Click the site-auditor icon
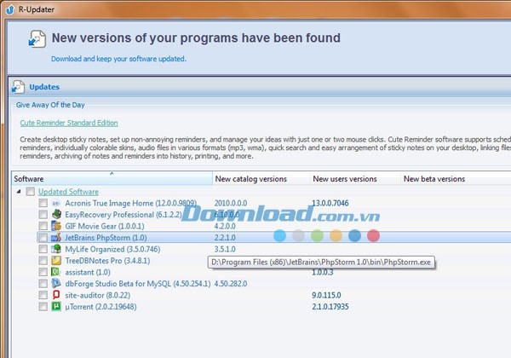511x358 pixels. (x=56, y=295)
